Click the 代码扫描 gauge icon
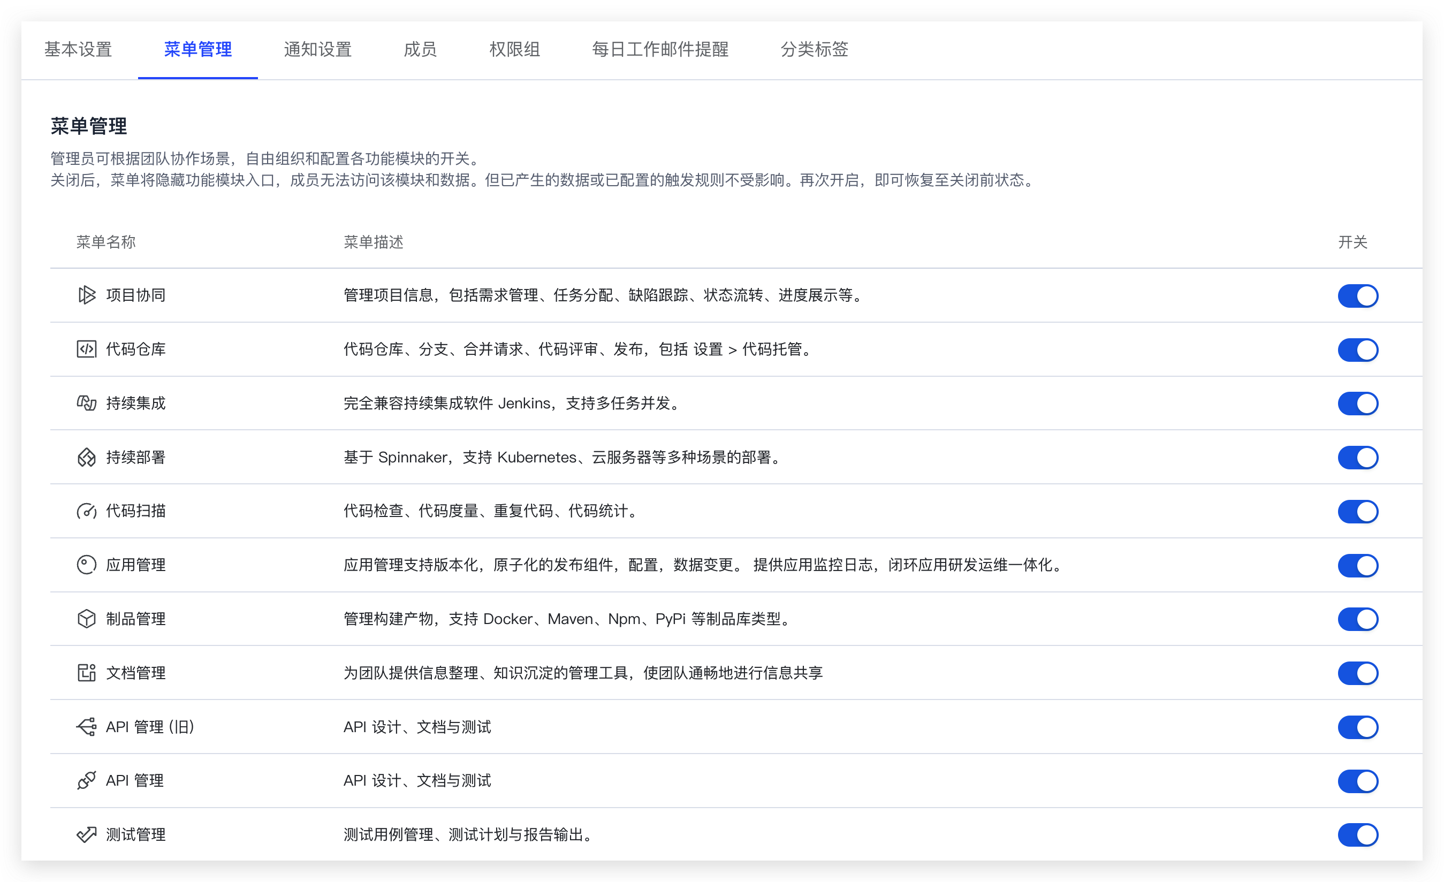Viewport: 1444px width, 882px height. point(86,511)
